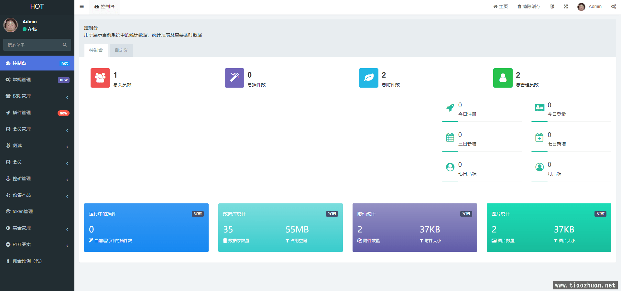Click the magnifier icon in menu search
Viewport: 621px width, 291px height.
pyautogui.click(x=65, y=45)
